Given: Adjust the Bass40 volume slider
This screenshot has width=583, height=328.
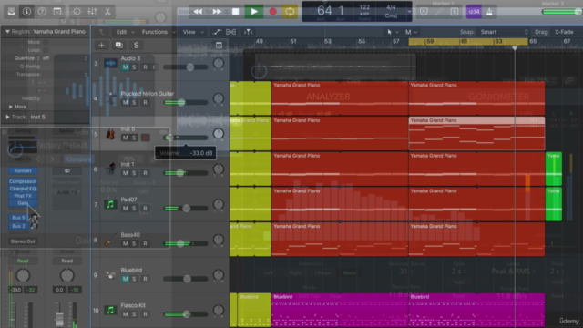Looking at the screenshot, I should pyautogui.click(x=186, y=243).
